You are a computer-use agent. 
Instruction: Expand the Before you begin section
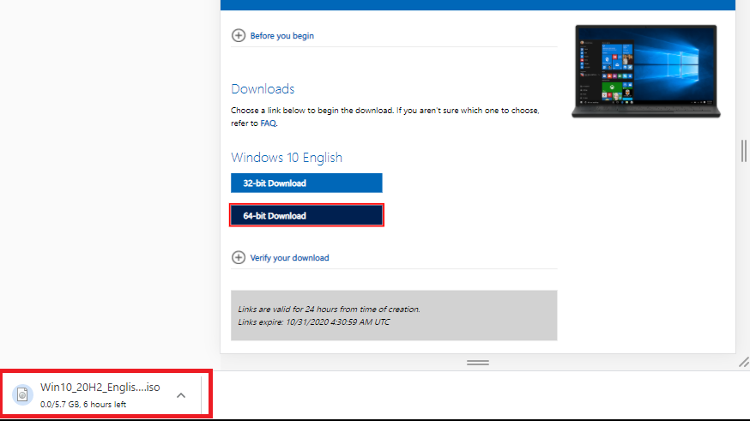click(x=239, y=35)
